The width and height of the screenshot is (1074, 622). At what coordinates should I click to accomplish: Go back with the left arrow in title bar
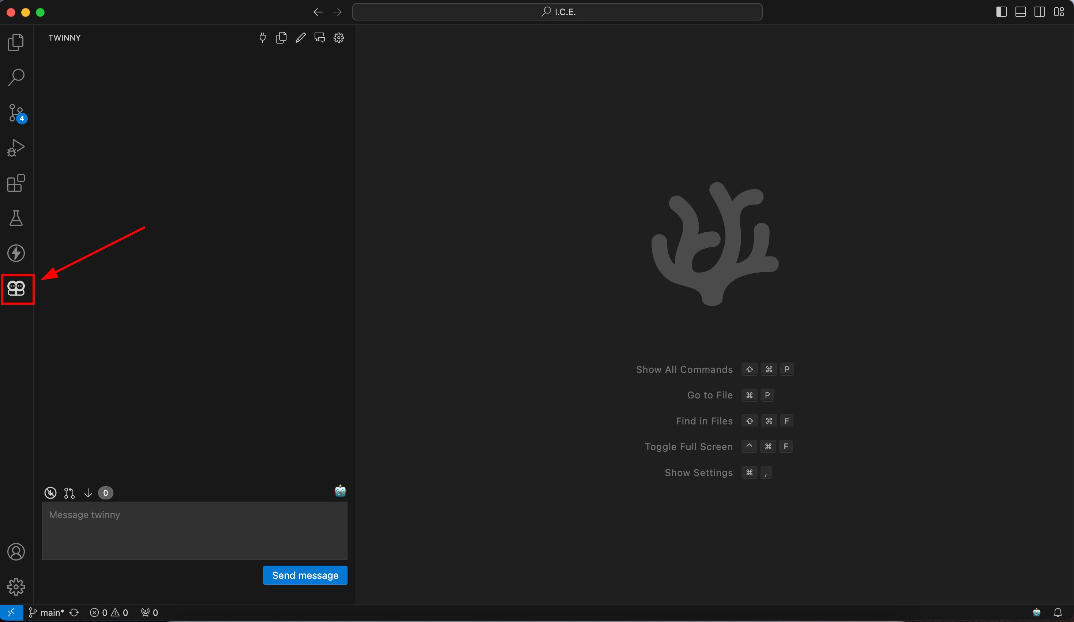click(x=318, y=12)
